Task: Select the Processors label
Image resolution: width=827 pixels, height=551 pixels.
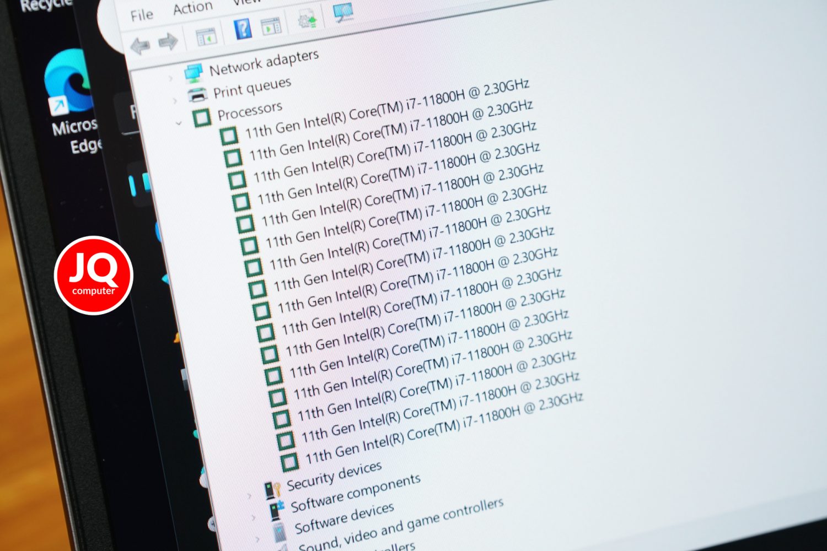Action: point(250,110)
